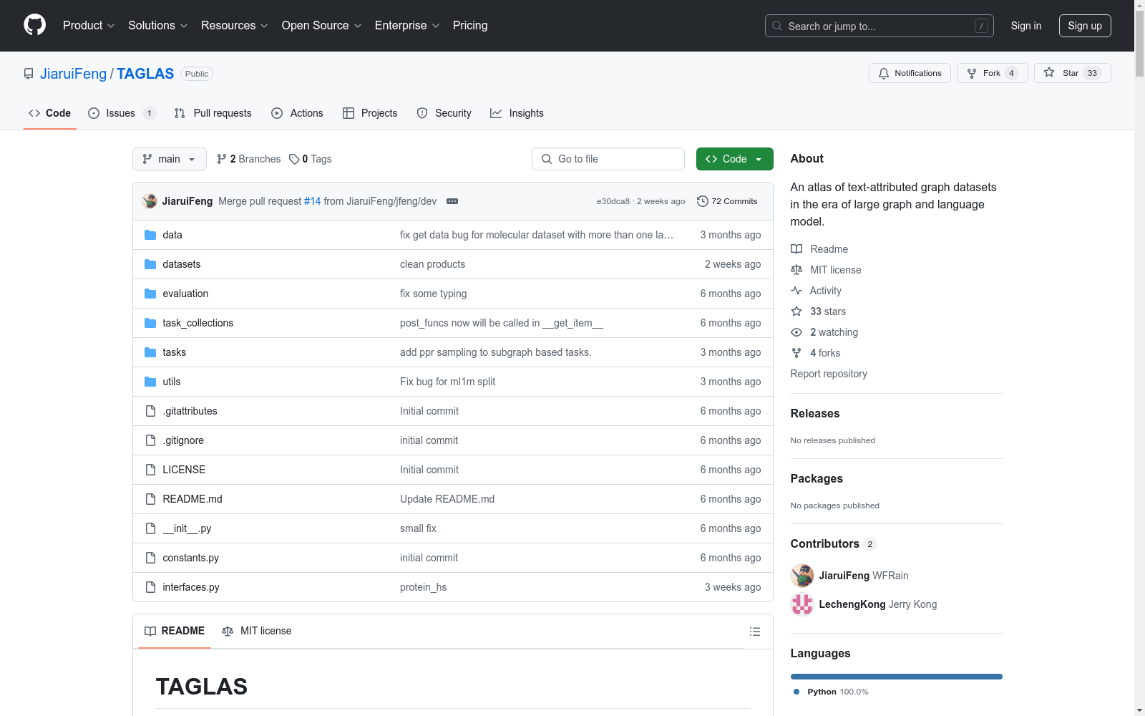Open the Insights tab
This screenshot has height=716, width=1145.
pos(517,113)
